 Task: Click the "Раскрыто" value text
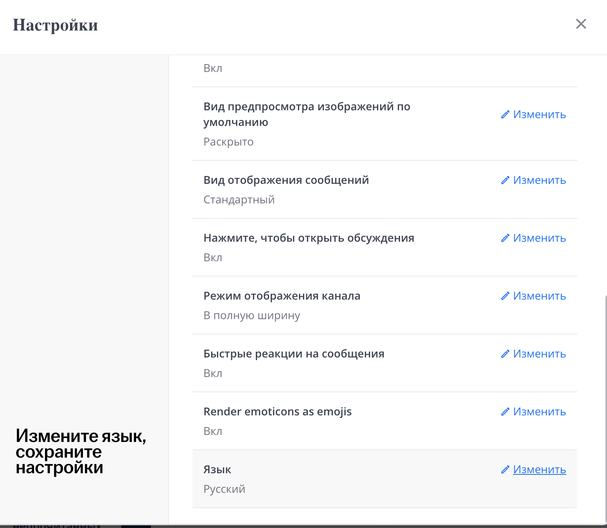(228, 142)
